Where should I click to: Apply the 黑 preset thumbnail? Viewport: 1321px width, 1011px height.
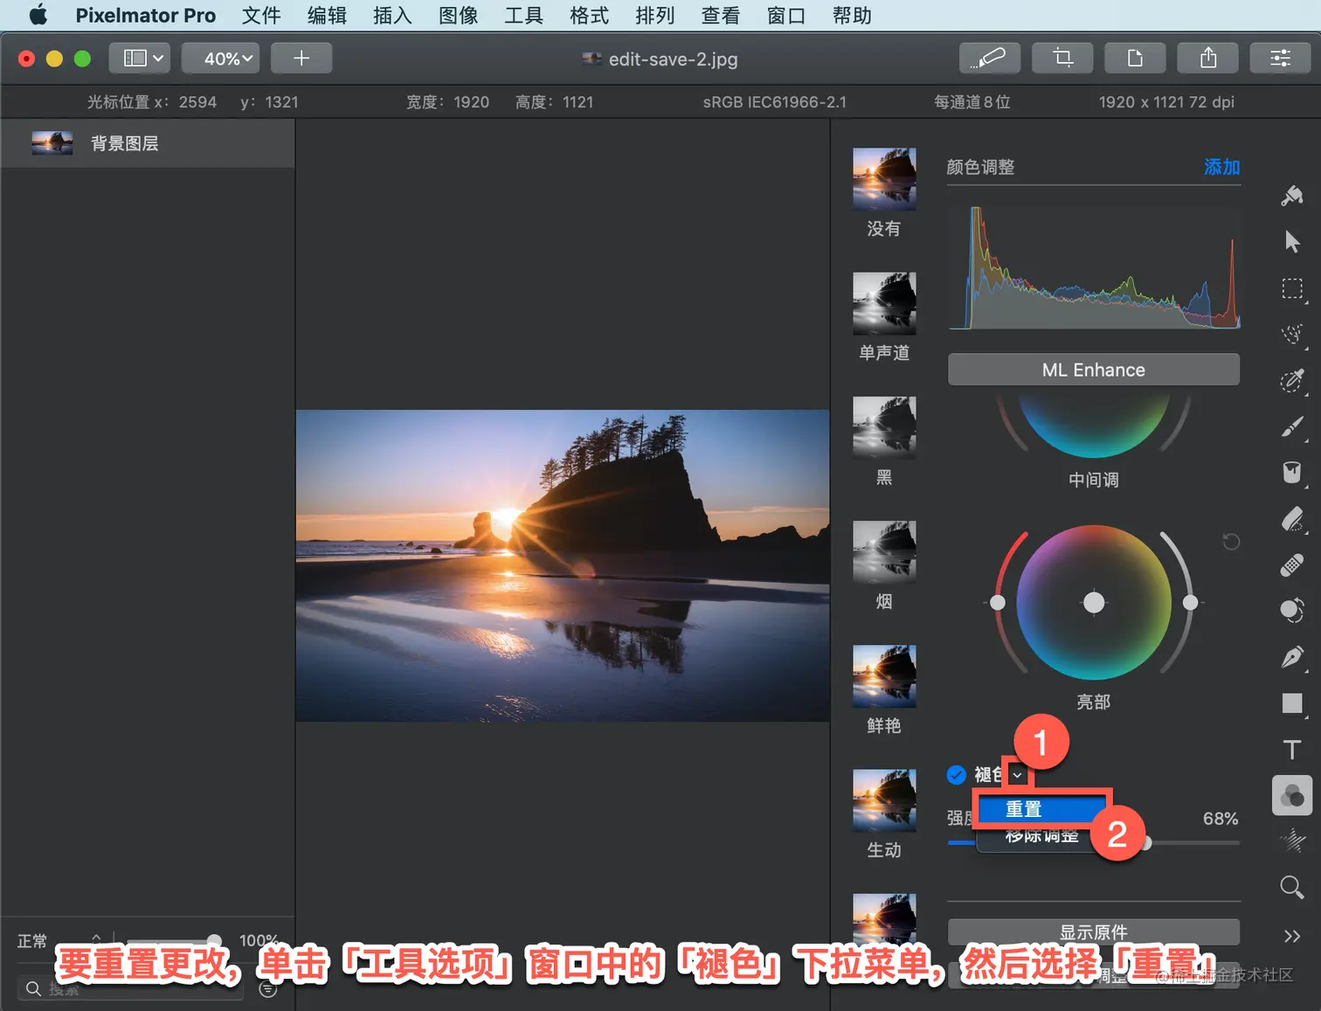[x=884, y=427]
